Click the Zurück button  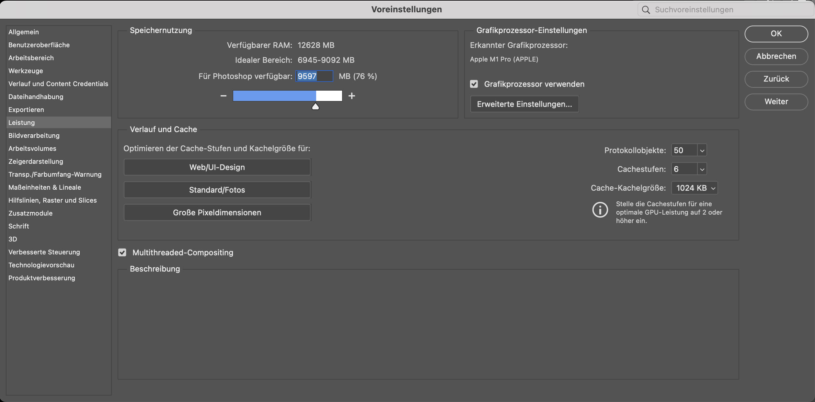(776, 79)
